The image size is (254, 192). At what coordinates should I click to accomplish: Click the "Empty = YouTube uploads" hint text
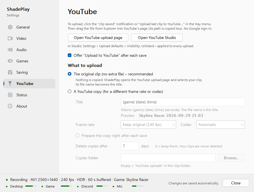[x=156, y=166]
